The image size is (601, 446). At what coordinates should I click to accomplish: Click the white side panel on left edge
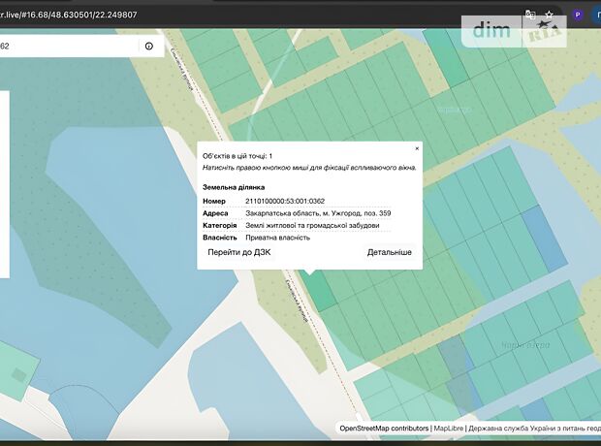pyautogui.click(x=4, y=184)
